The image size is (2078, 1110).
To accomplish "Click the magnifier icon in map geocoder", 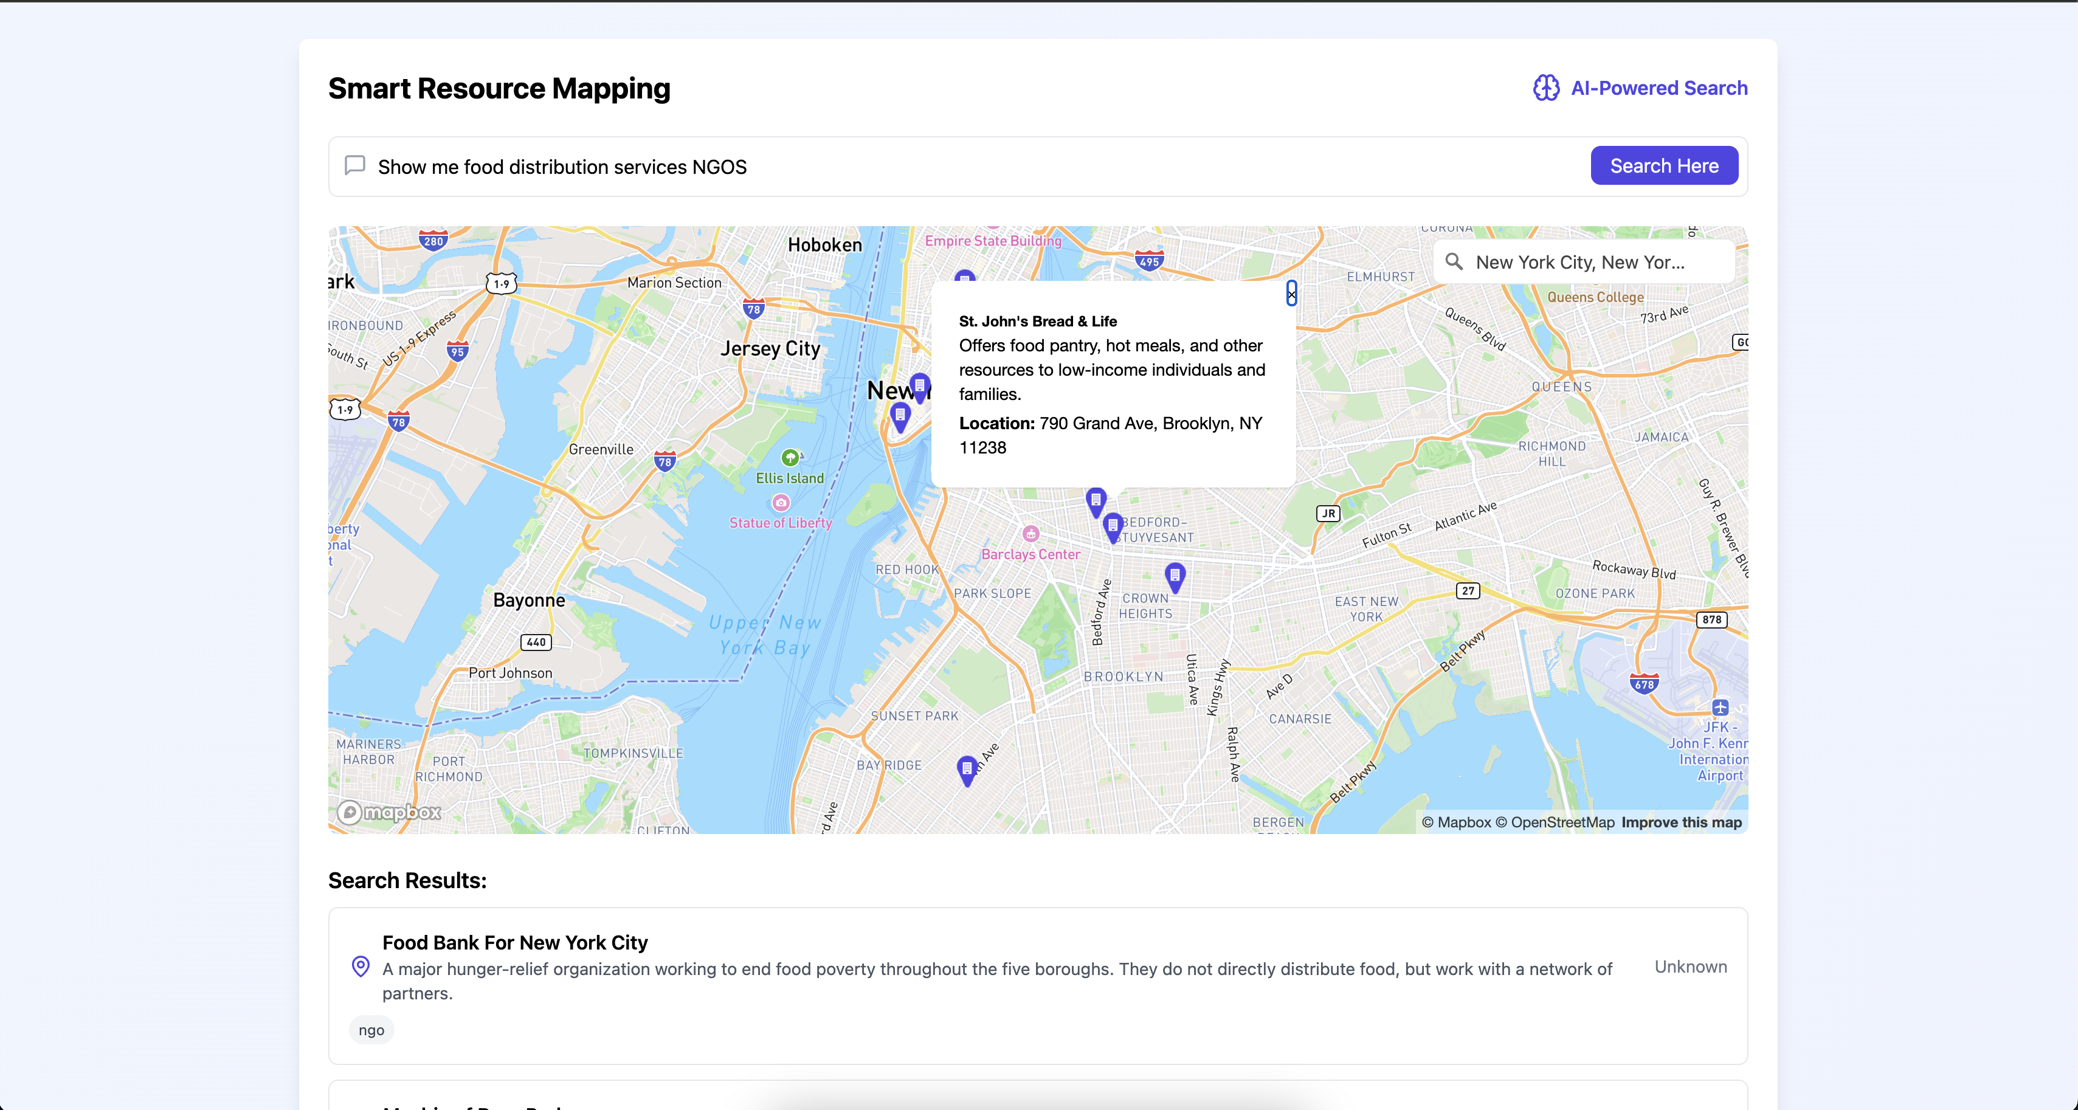I will [x=1454, y=261].
